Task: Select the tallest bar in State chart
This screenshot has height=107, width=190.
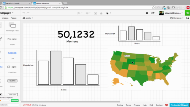Action: tap(56, 68)
